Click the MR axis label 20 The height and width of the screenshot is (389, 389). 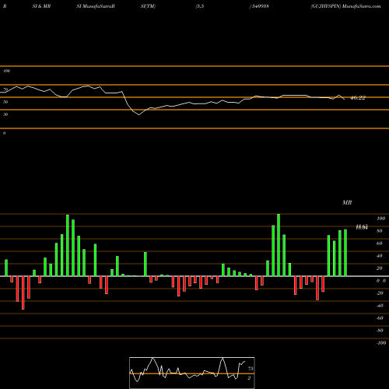[x=380, y=268]
